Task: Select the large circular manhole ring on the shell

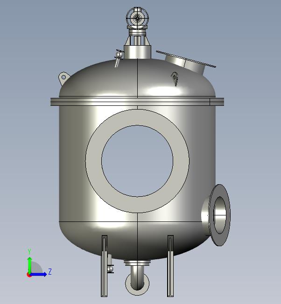Action: [x=137, y=161]
